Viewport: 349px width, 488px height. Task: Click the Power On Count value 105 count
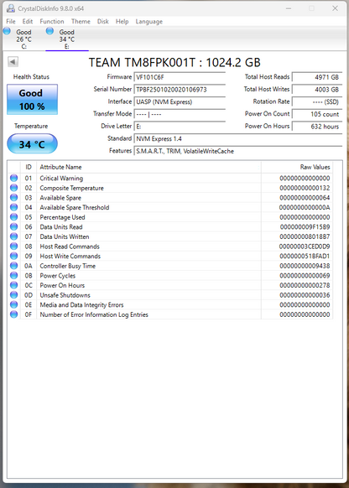coord(317,114)
